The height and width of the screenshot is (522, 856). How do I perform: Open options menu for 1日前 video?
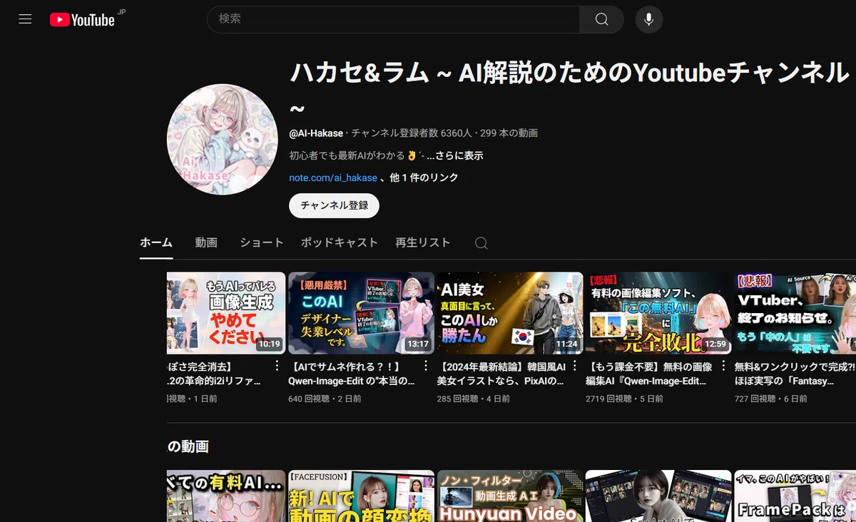coord(277,366)
